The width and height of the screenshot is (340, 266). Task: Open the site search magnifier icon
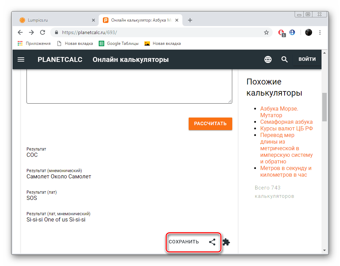pos(285,59)
